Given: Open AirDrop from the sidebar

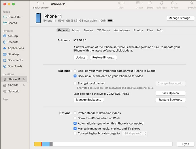Looking at the screenshot, I should 13,36.
